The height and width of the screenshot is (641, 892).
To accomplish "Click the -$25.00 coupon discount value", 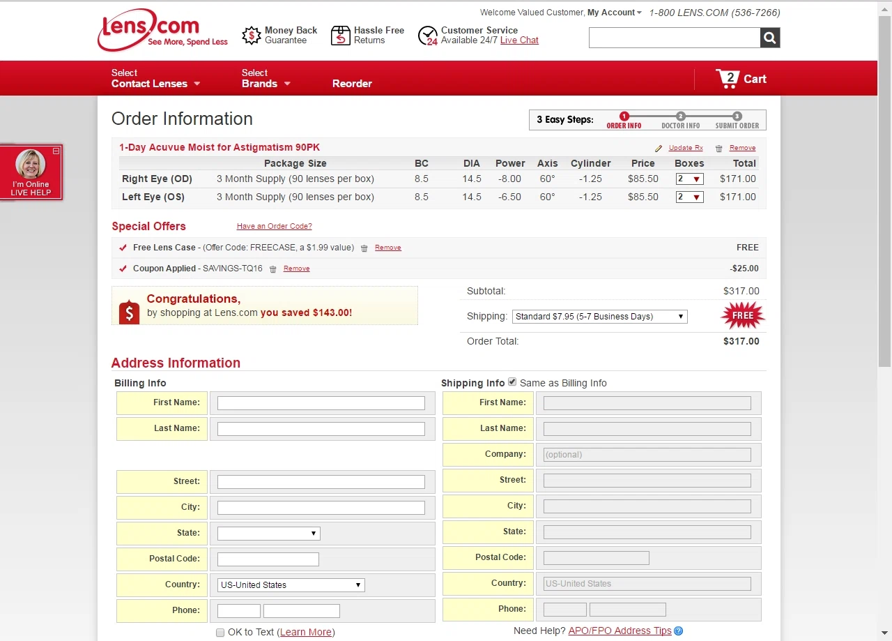I will pyautogui.click(x=744, y=269).
